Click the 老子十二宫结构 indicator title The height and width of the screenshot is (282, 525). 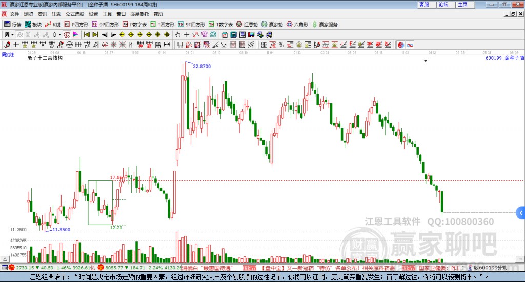tap(45, 58)
